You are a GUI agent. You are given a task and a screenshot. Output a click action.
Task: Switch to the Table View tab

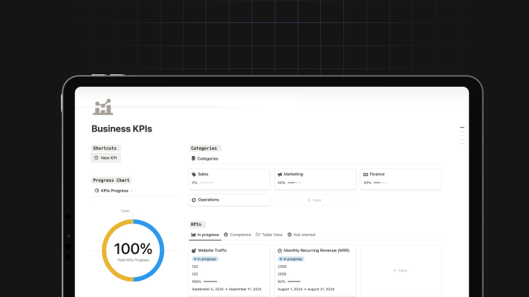tap(269, 235)
